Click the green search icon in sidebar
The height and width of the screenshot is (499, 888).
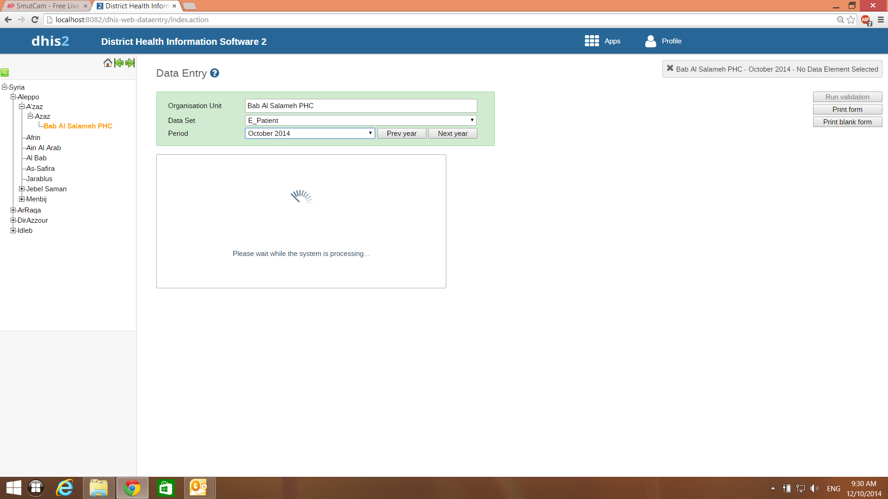coord(5,73)
